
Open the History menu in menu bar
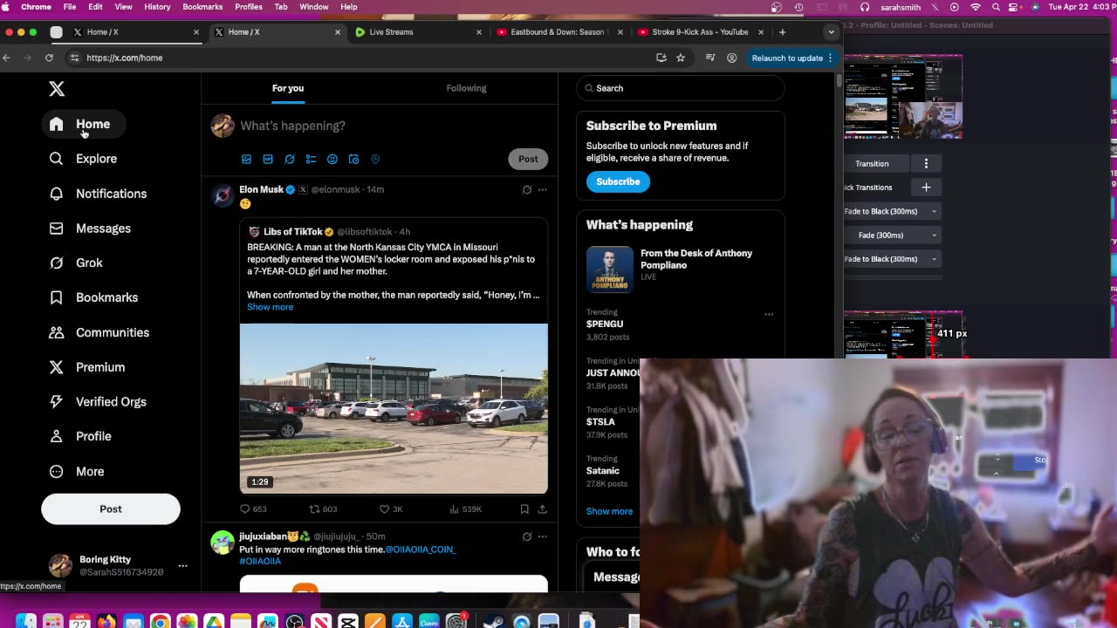[x=157, y=7]
